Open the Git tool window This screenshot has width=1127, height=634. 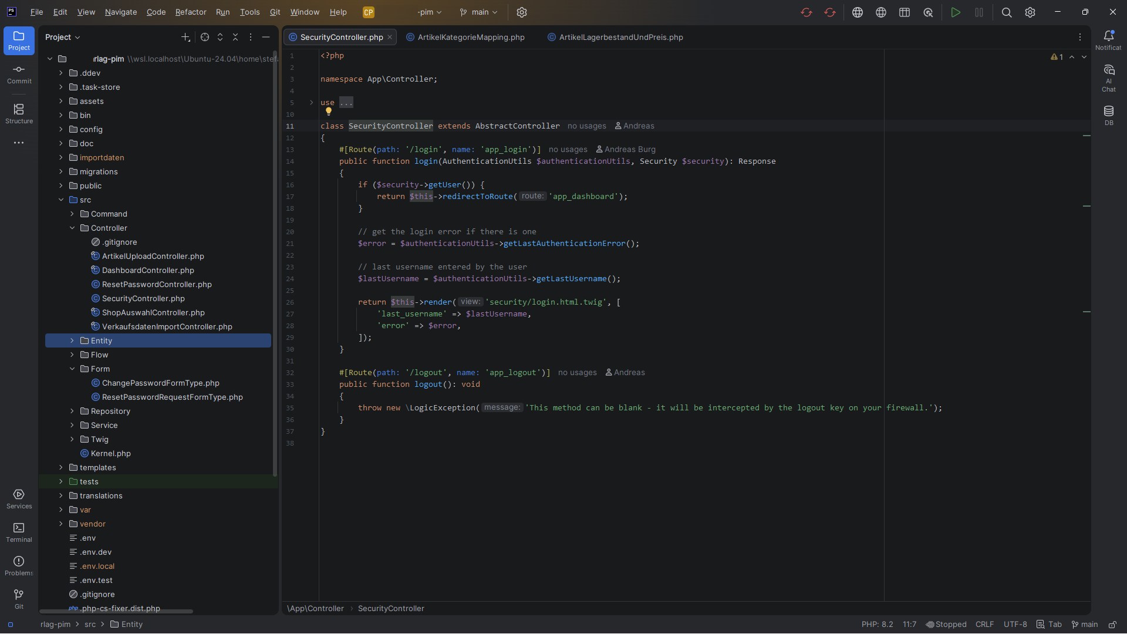[x=19, y=599]
